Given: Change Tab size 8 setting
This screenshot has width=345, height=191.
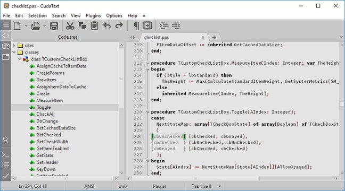Looking at the screenshot, I should [x=201, y=186].
